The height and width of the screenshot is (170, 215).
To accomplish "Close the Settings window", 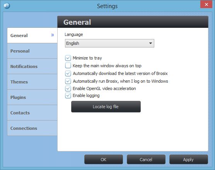I will [x=206, y=4].
